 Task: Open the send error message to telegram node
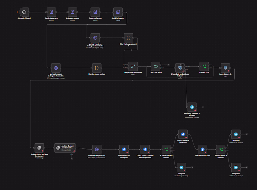(x=192, y=107)
